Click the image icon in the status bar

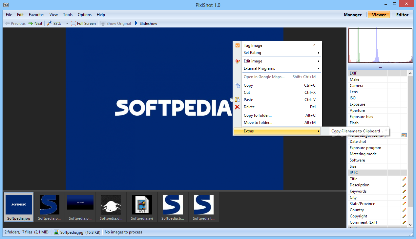(x=56, y=232)
